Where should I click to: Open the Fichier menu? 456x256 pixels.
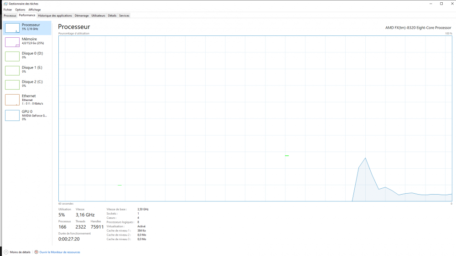coord(8,10)
